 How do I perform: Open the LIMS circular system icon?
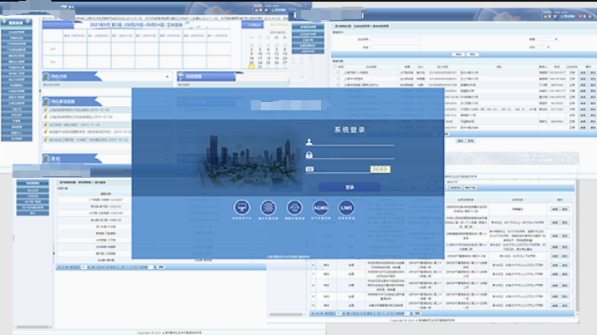(x=345, y=208)
